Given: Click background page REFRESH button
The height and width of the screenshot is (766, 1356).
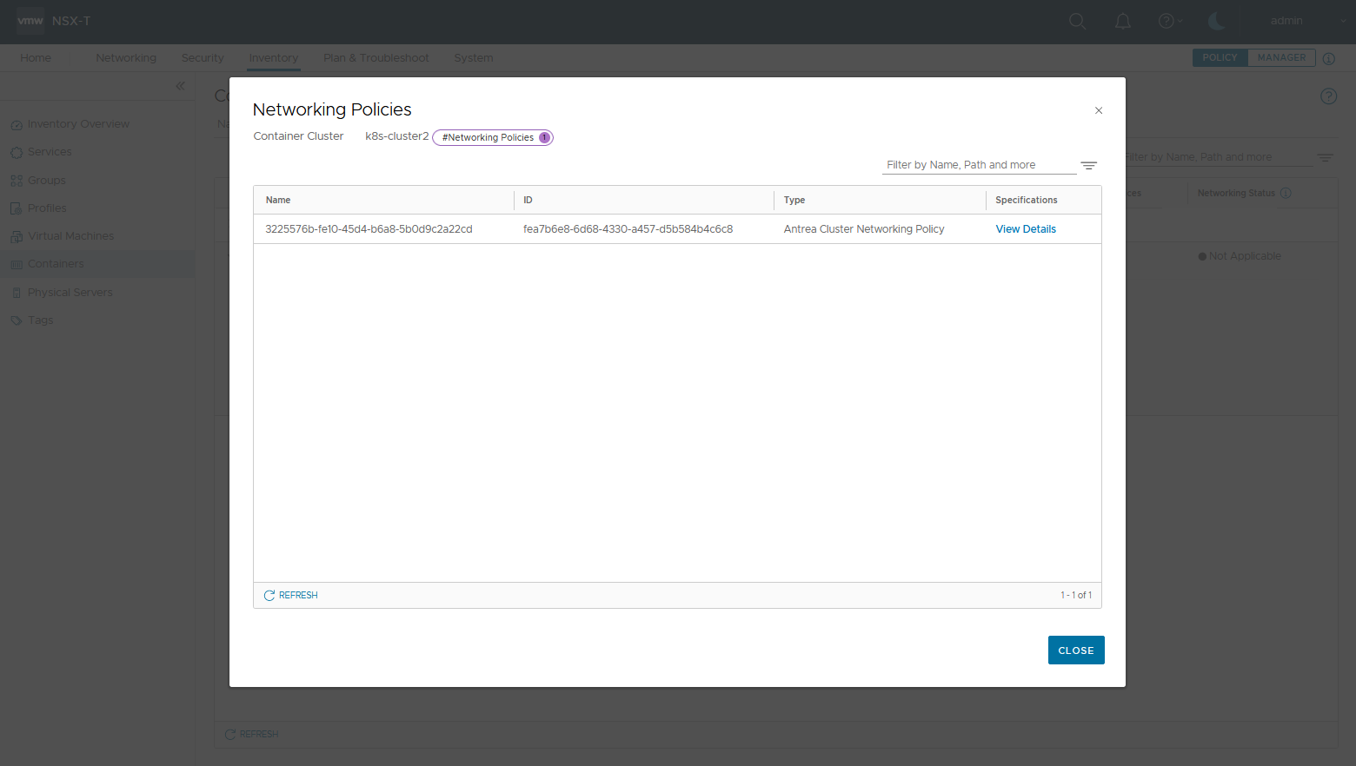Looking at the screenshot, I should click(x=252, y=734).
